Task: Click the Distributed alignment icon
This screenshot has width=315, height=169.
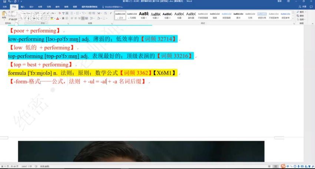Action: pos(86,18)
